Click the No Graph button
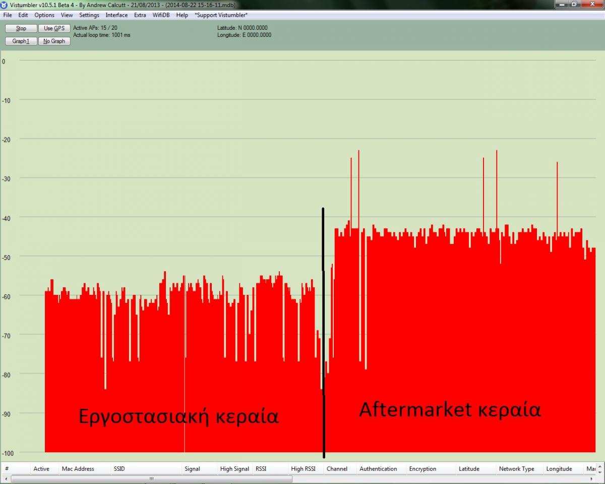Viewport: 605px width, 484px height. (x=54, y=41)
